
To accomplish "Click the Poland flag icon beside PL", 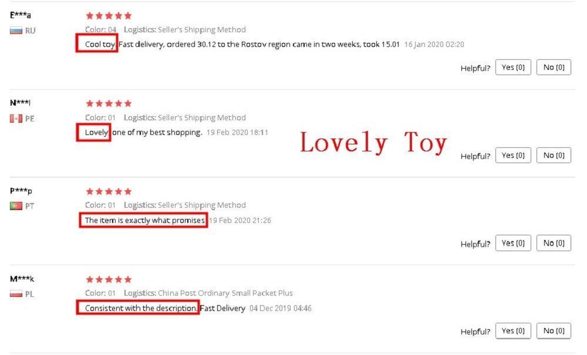I will [x=16, y=294].
